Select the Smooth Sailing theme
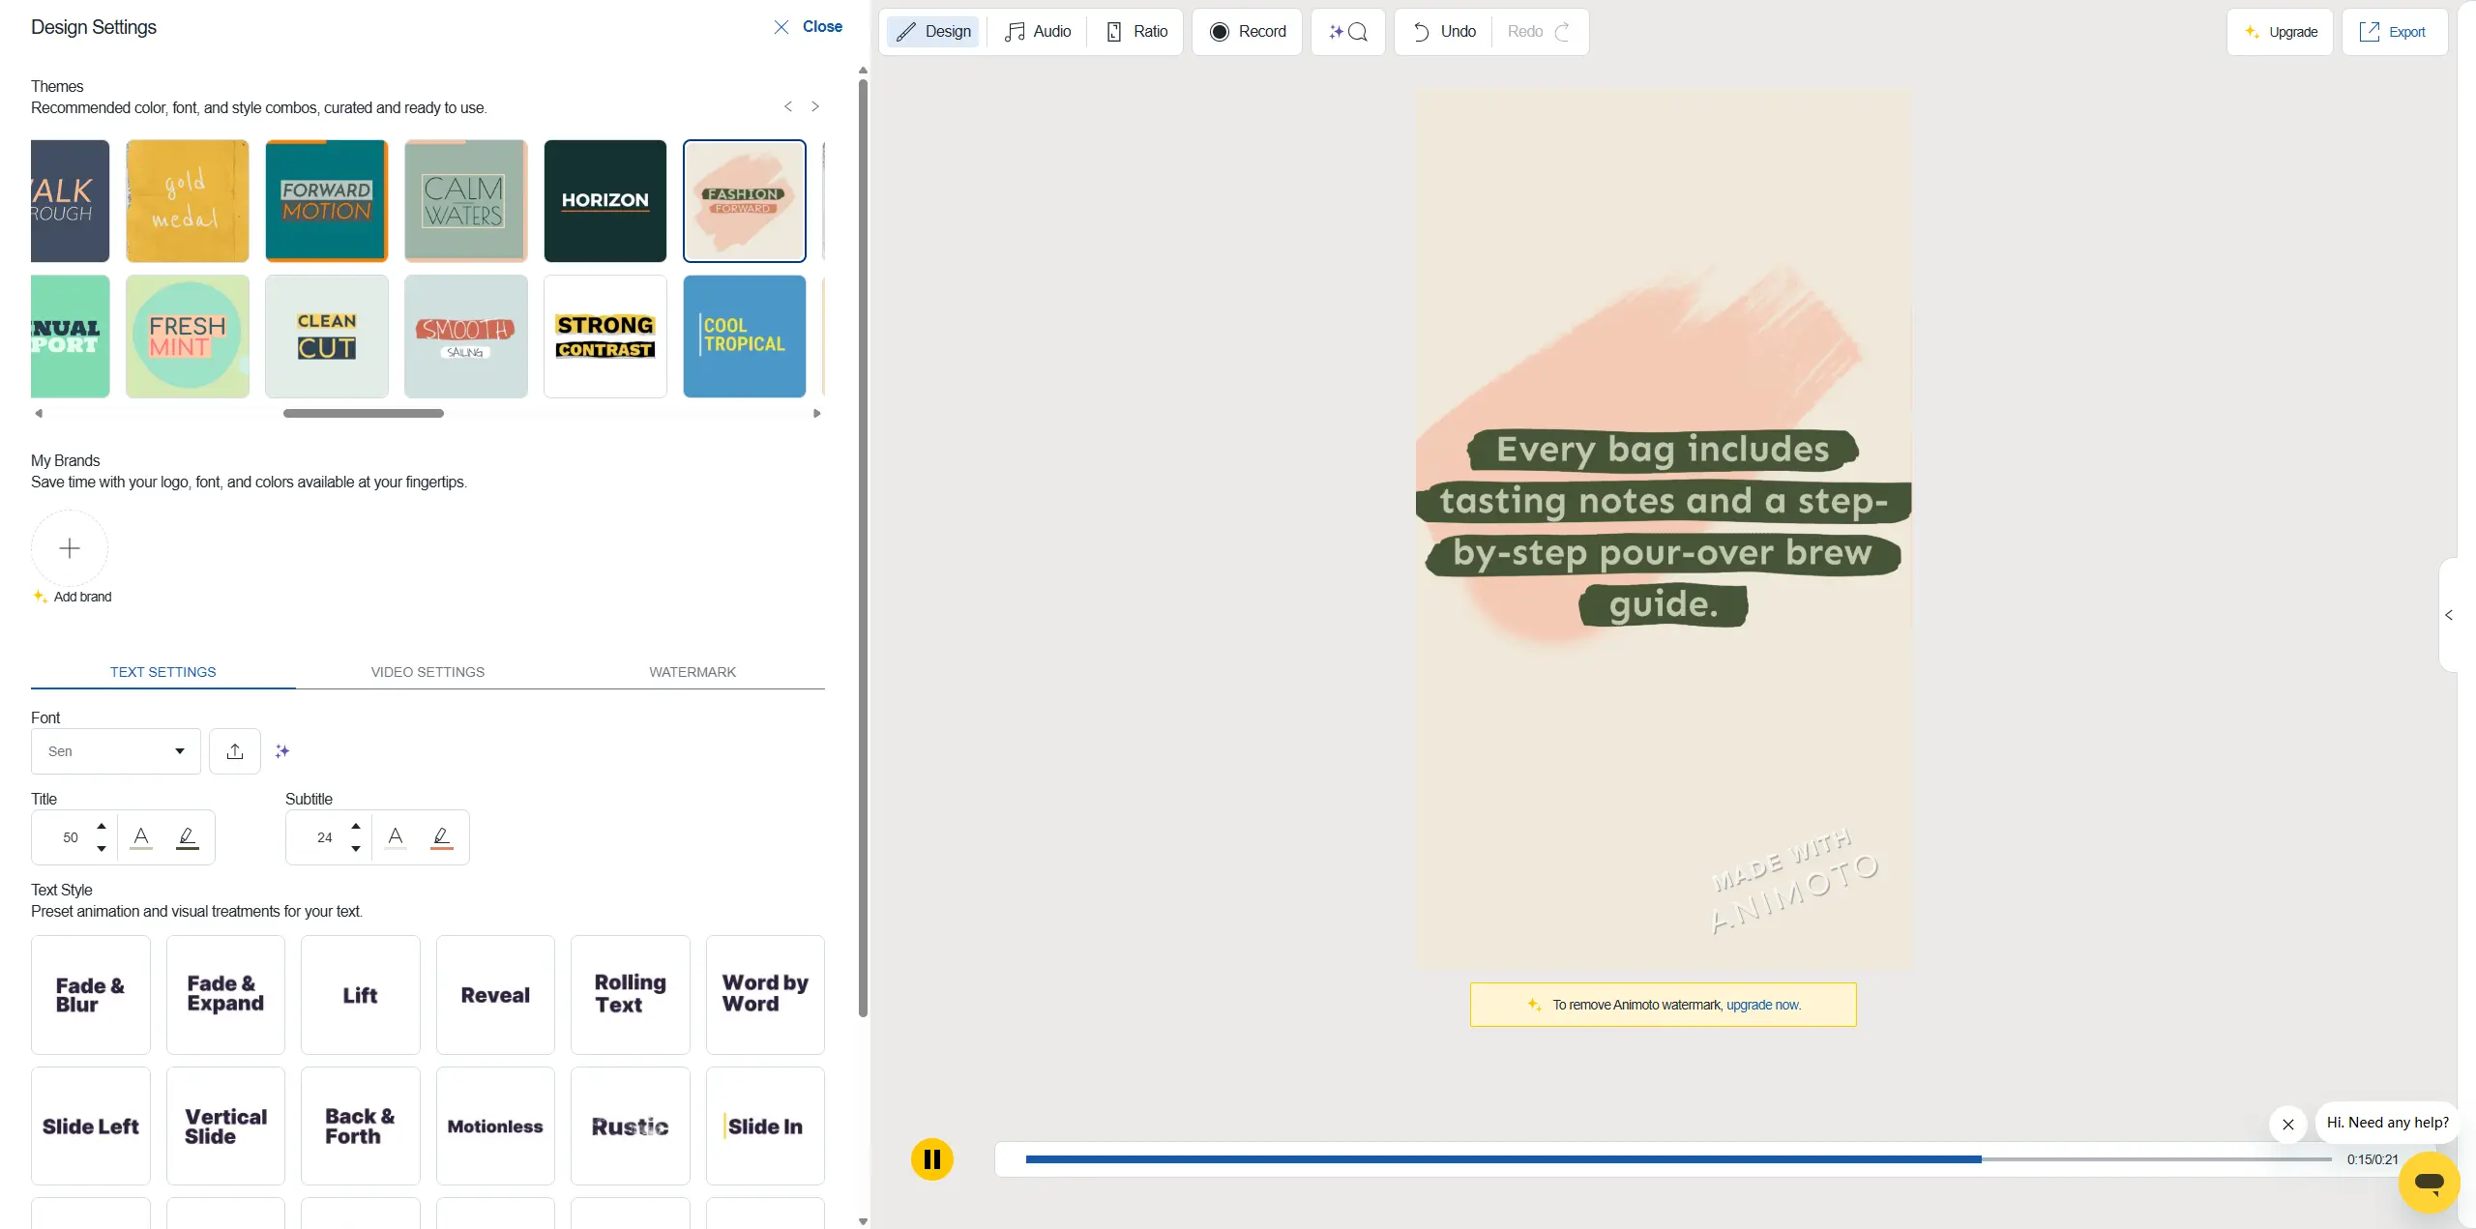2476x1229 pixels. 466,337
